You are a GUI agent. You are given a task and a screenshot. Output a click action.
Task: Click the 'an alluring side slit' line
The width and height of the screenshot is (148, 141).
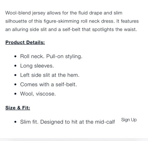(71, 30)
